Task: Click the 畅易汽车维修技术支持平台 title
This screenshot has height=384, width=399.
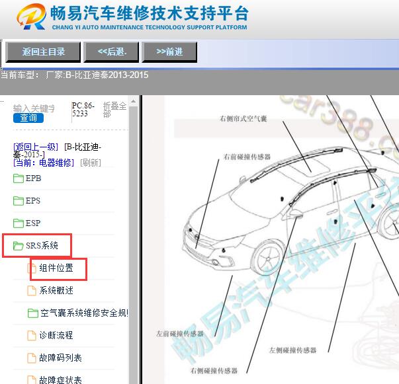Action: pos(150,13)
